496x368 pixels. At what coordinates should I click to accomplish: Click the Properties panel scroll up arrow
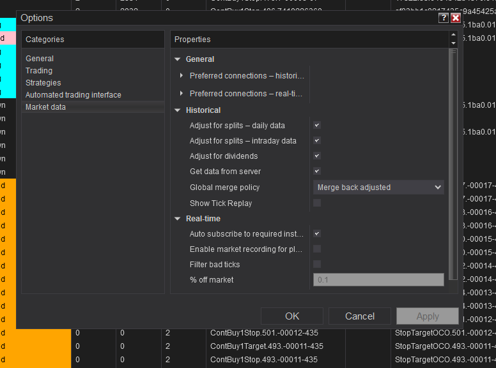(453, 35)
